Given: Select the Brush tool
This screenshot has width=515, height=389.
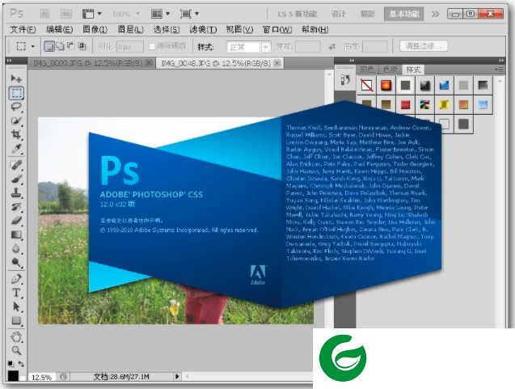Looking at the screenshot, I should click(x=16, y=179).
